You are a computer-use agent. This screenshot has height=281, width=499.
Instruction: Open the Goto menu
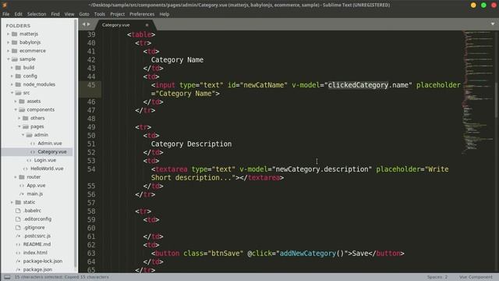(84, 14)
